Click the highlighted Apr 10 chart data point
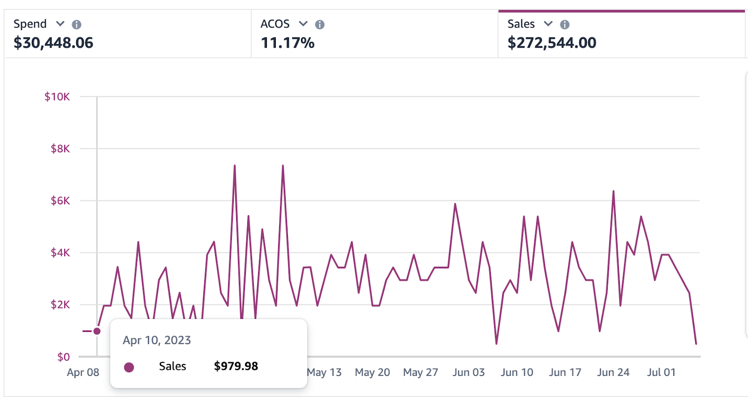This screenshot has width=748, height=397. point(97,331)
